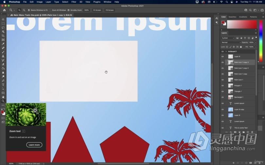Add a layer style with the fx icon
This screenshot has width=265, height=165.
pyautogui.click(x=231, y=132)
